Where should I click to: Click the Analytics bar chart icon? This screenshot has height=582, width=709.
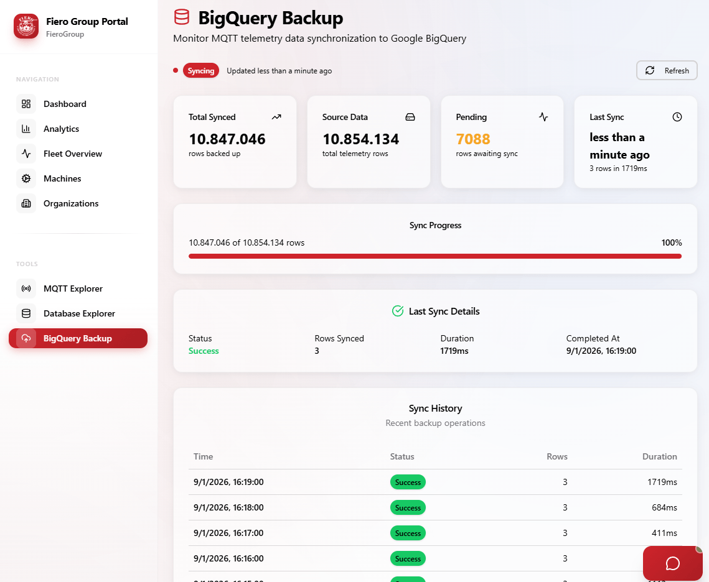coord(26,129)
